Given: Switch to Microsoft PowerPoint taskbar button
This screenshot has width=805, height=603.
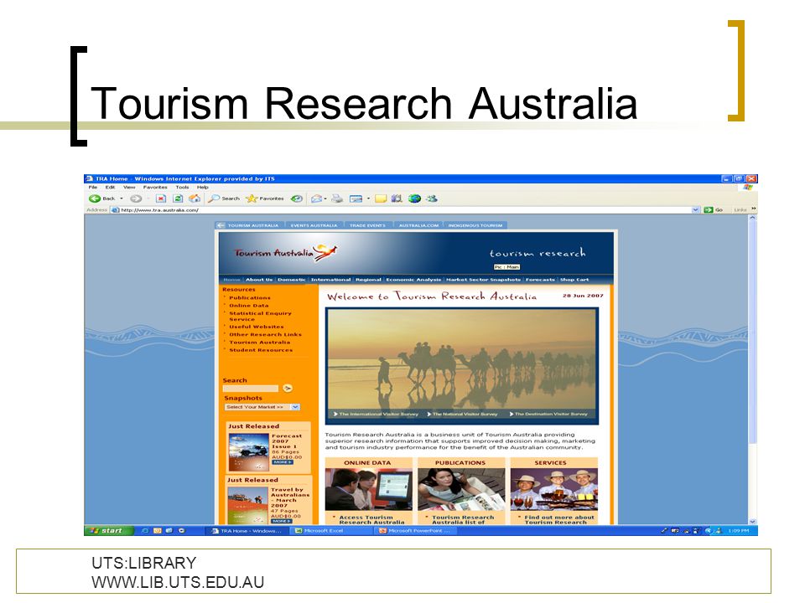Looking at the screenshot, I should tap(415, 531).
